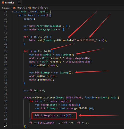Click line number 22 in the gutter
Image resolution: width=124 pixels, height=129 pixels.
point(6,51)
